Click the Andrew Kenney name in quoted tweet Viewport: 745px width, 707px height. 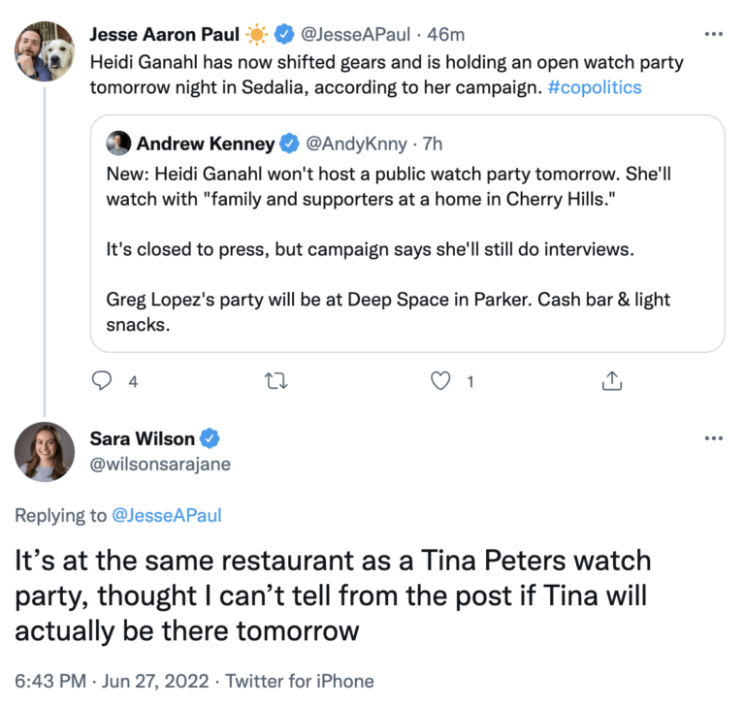point(205,144)
